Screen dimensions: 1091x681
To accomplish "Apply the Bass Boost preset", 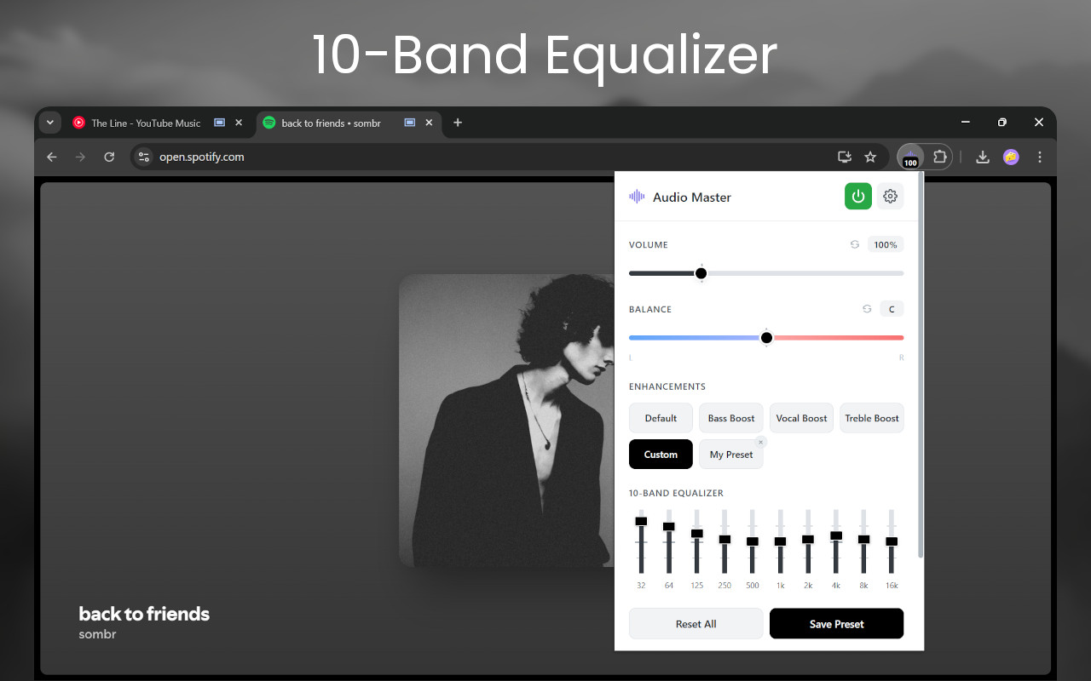I will click(x=730, y=417).
